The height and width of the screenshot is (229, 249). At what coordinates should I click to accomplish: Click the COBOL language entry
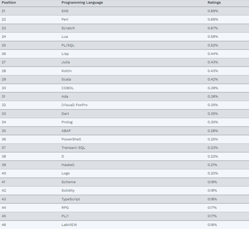[x=67, y=88]
